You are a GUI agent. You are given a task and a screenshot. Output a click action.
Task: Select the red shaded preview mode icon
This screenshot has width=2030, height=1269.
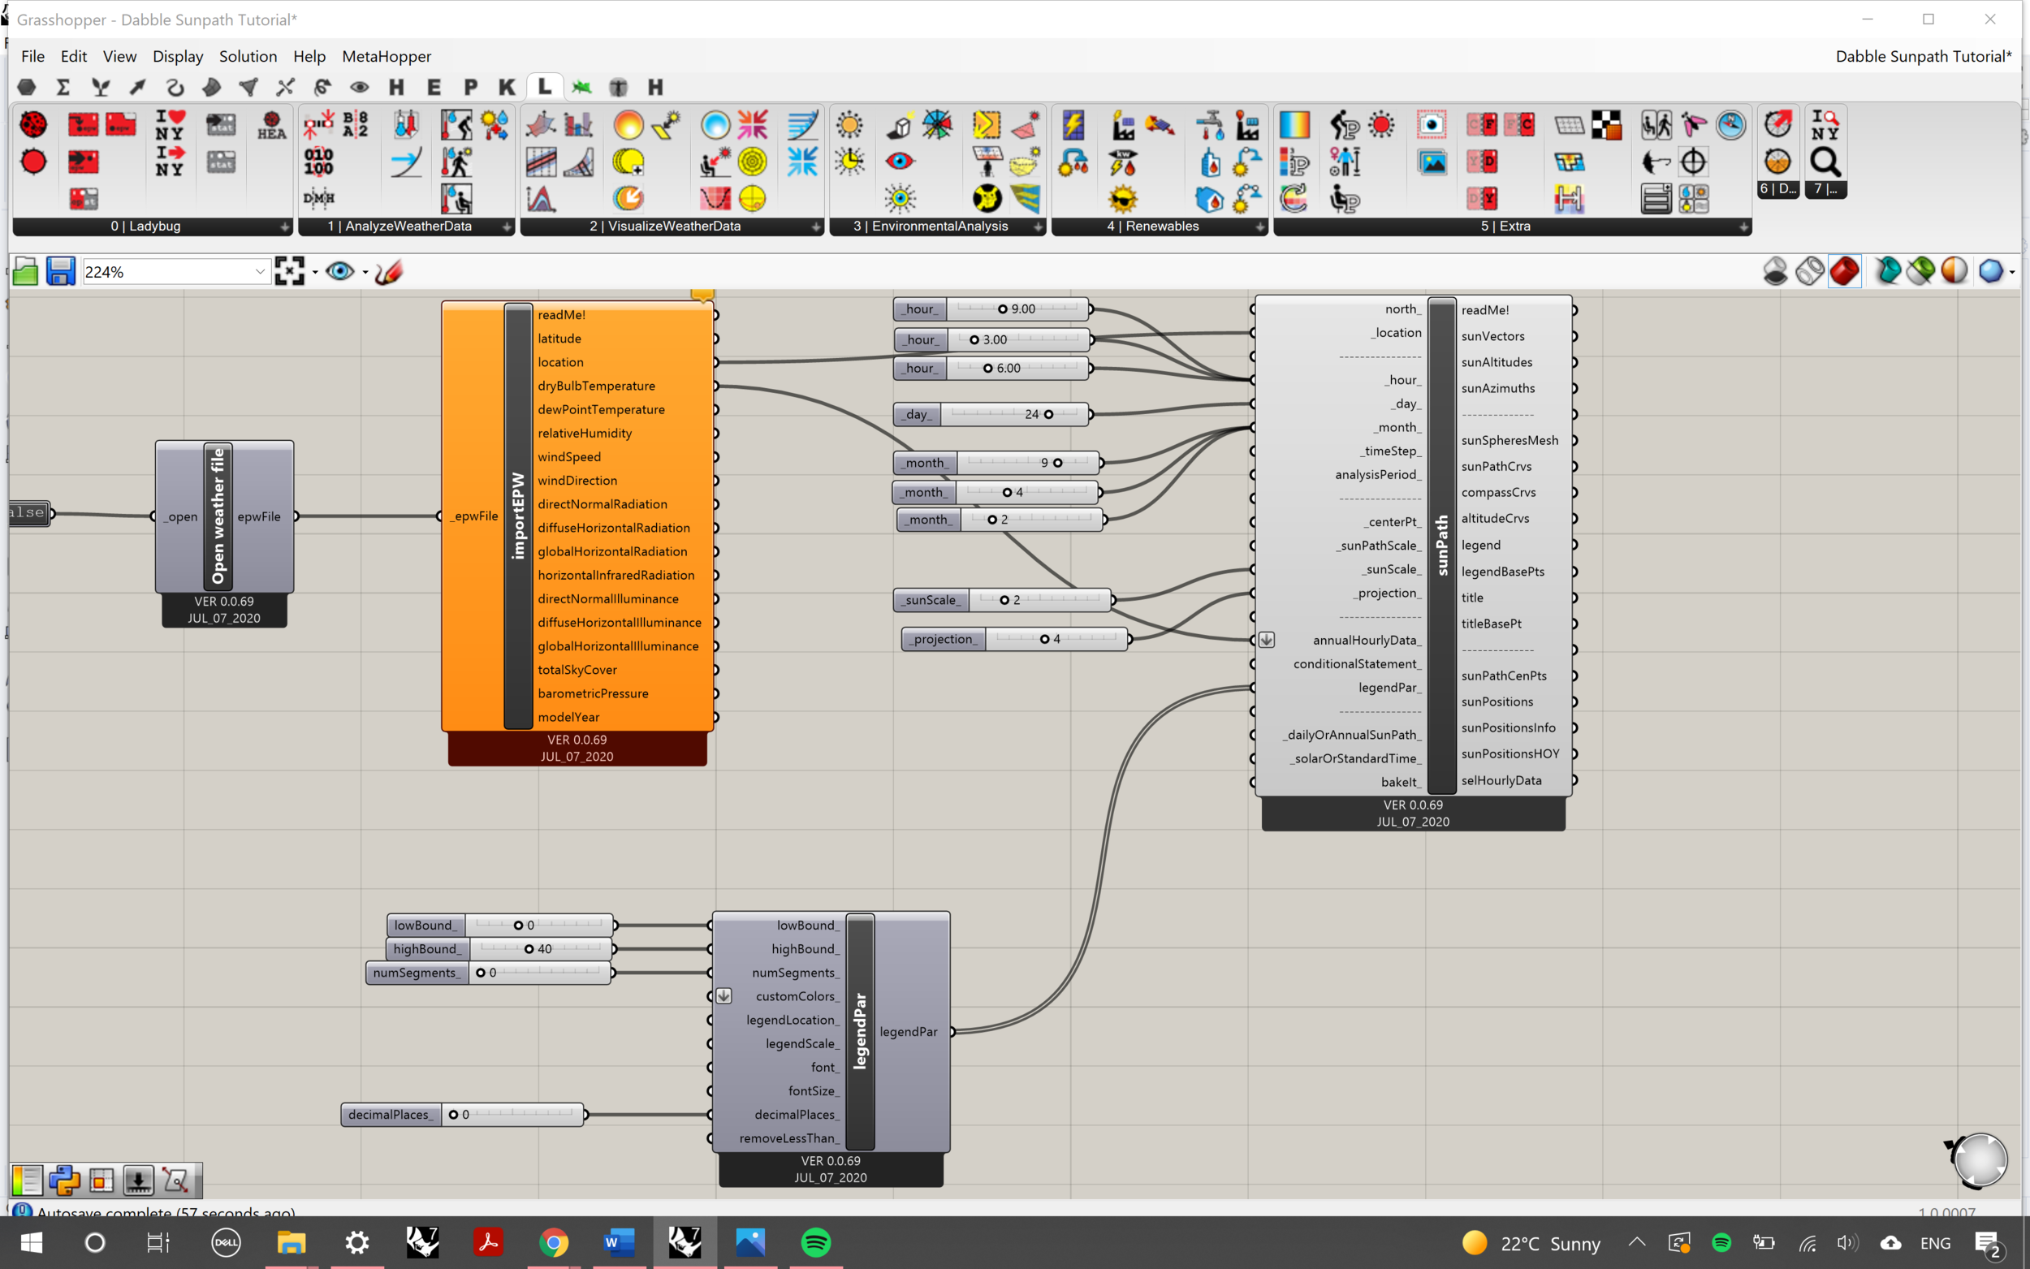(1845, 271)
